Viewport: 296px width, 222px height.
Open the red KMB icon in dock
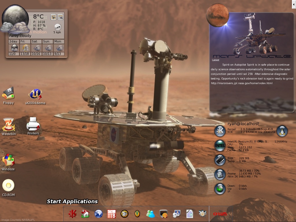pyautogui.click(x=111, y=214)
